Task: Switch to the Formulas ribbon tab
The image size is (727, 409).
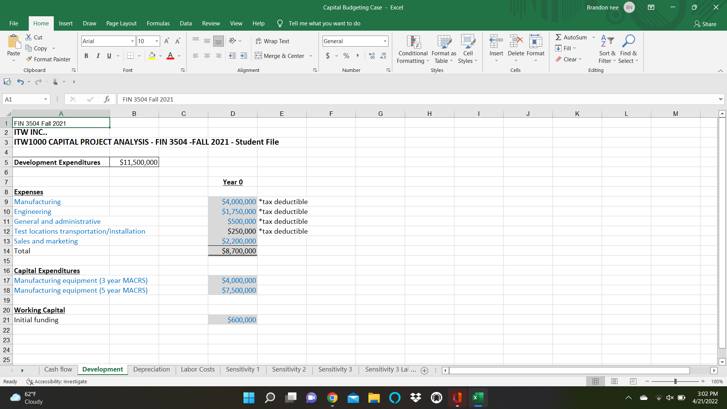Action: coord(158,23)
